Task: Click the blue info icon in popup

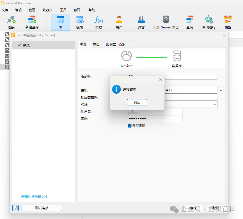Action: pyautogui.click(x=116, y=89)
